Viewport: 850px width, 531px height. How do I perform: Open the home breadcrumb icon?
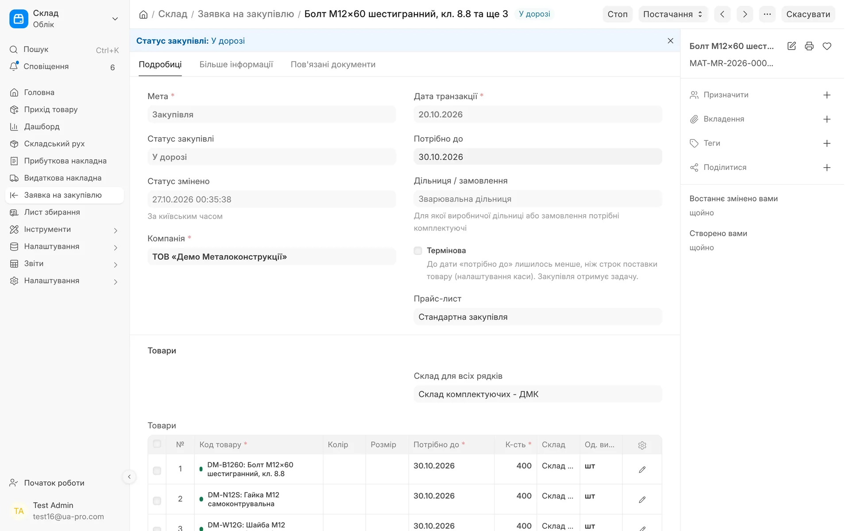pyautogui.click(x=143, y=14)
